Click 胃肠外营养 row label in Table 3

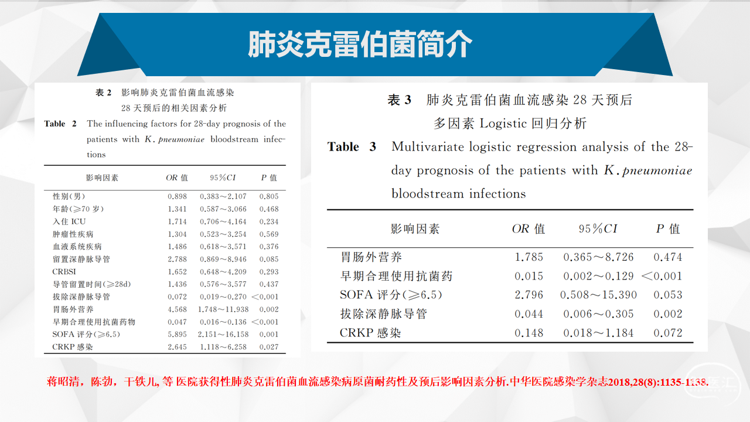coord(371,257)
